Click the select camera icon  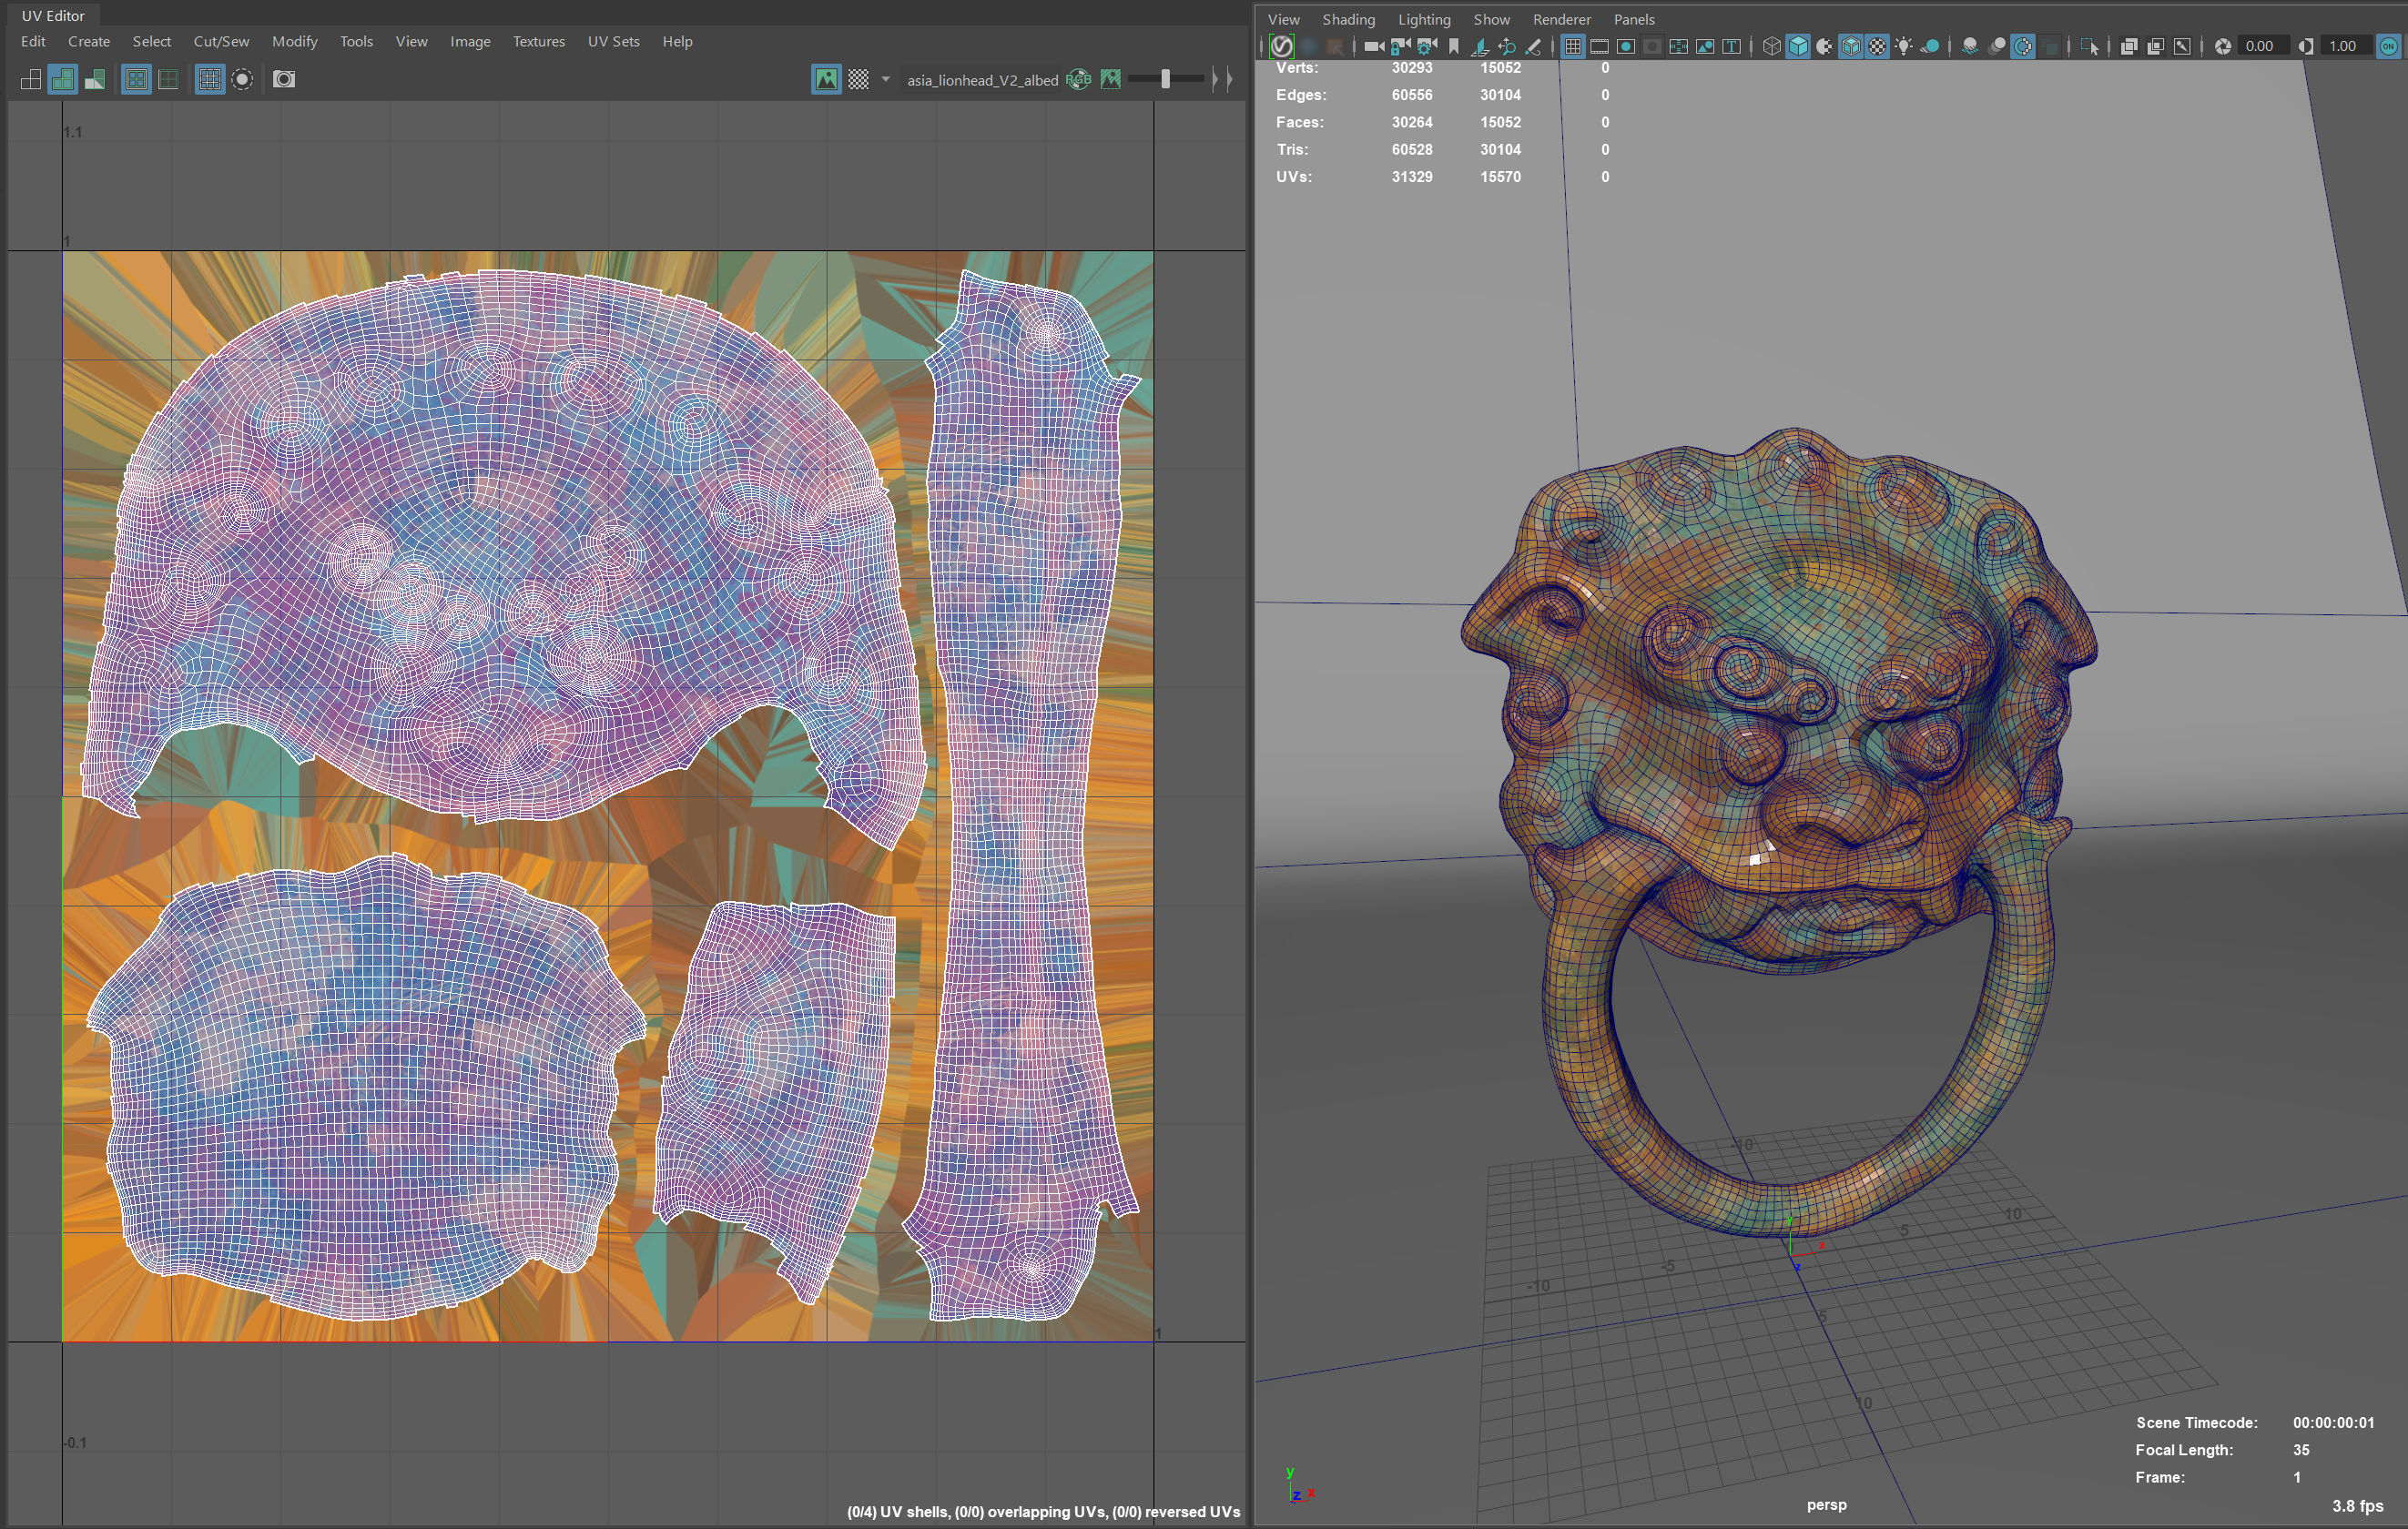tap(1374, 46)
